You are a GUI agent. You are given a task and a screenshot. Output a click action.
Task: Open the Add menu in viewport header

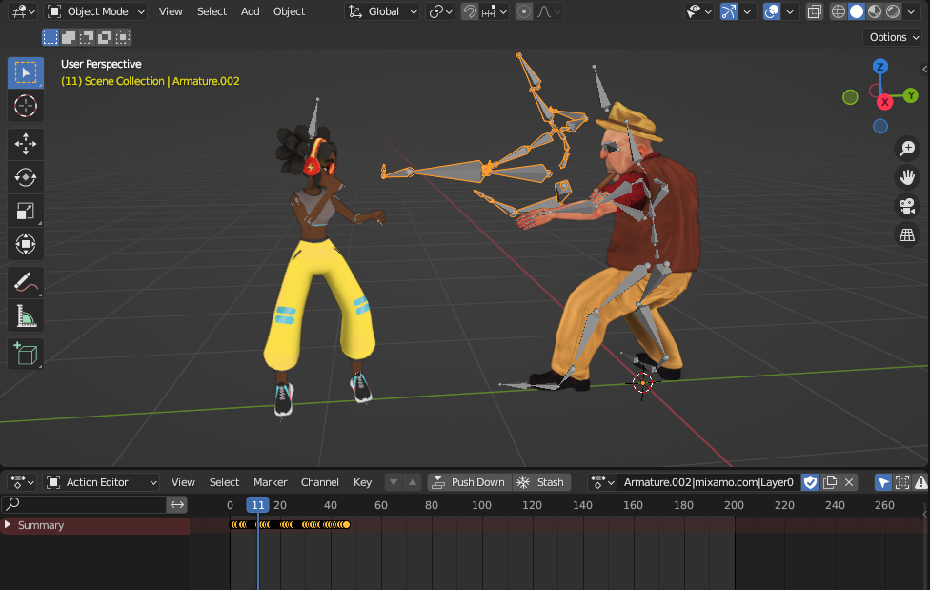coord(250,11)
